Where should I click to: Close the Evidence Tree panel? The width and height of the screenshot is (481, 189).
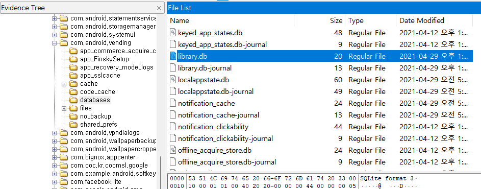pyautogui.click(x=159, y=8)
